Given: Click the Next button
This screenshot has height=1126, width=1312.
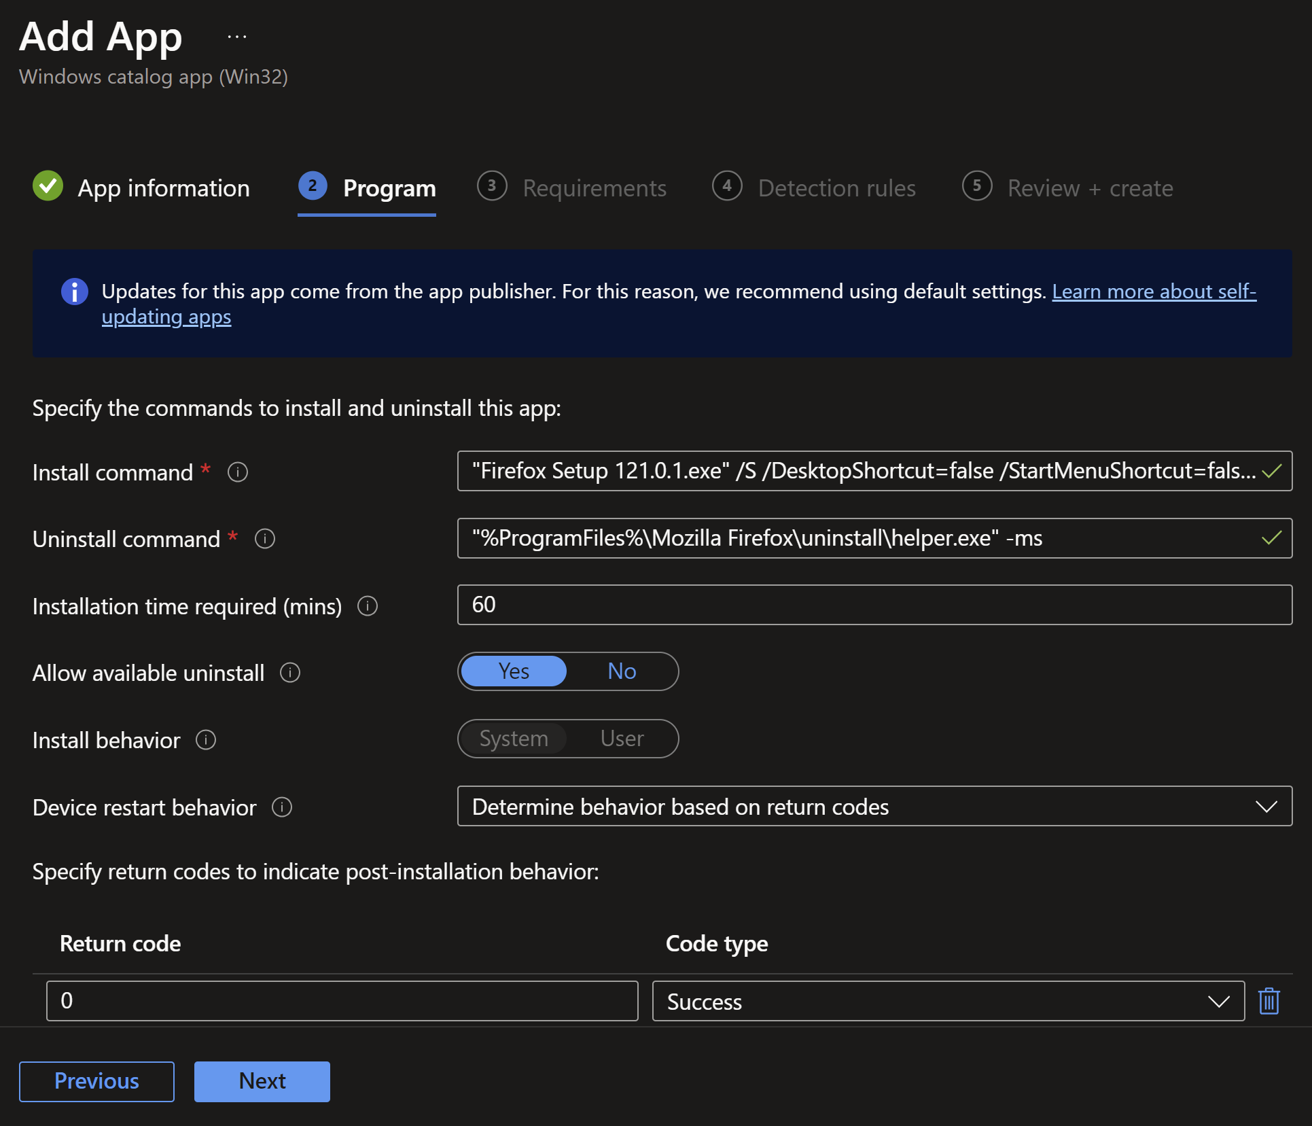Looking at the screenshot, I should (x=262, y=1080).
